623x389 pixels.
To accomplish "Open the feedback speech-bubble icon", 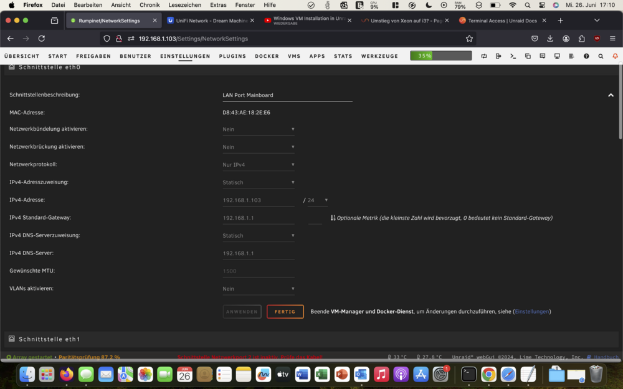I will tap(543, 57).
